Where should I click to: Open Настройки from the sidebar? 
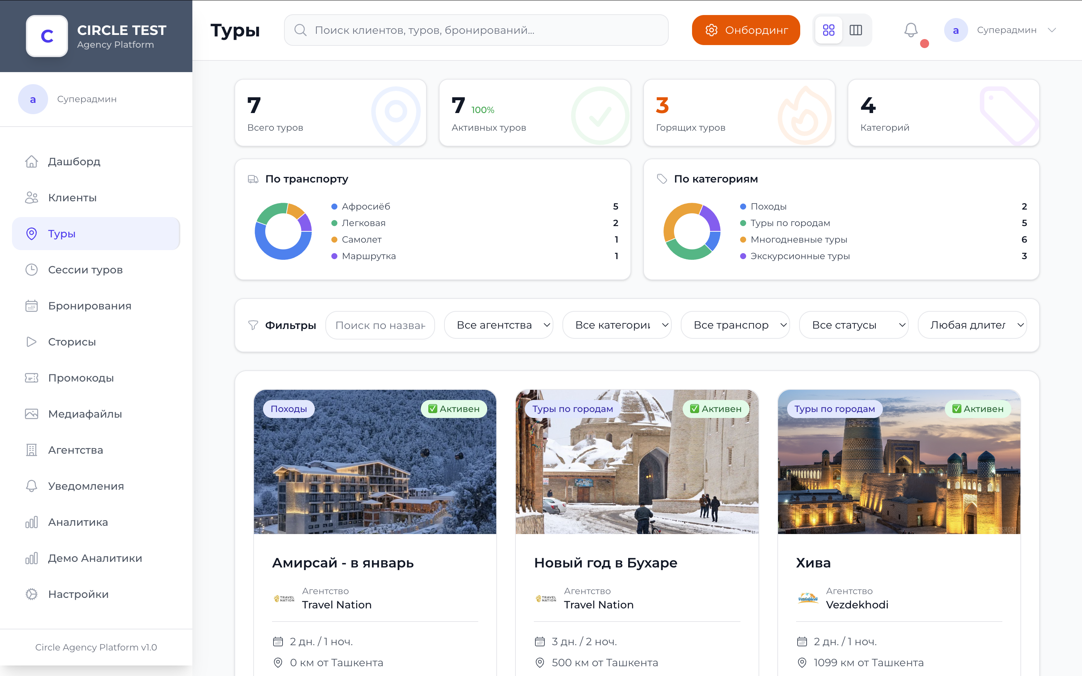coord(77,594)
